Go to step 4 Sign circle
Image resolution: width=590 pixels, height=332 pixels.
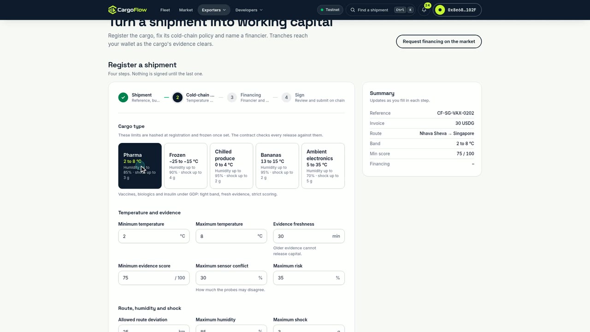click(286, 97)
